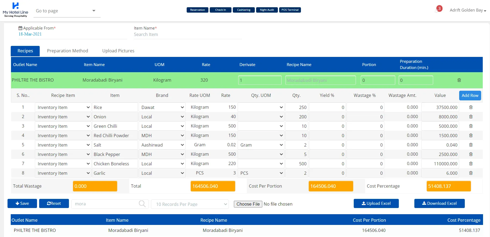Screen dimensions: 490x237
Task: Click the Preparation Duration input field
Action: [416, 80]
